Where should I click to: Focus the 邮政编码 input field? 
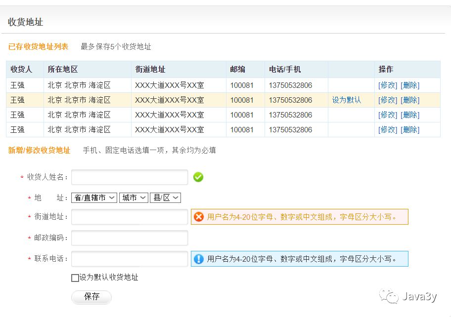[130, 238]
